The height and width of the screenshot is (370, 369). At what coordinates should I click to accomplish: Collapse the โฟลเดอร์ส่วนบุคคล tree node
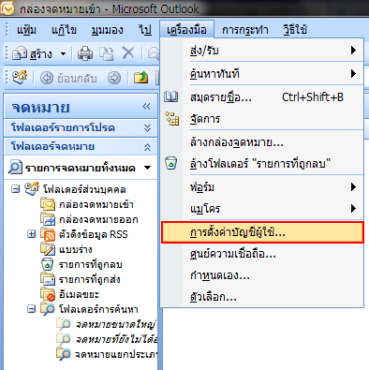(x=15, y=189)
